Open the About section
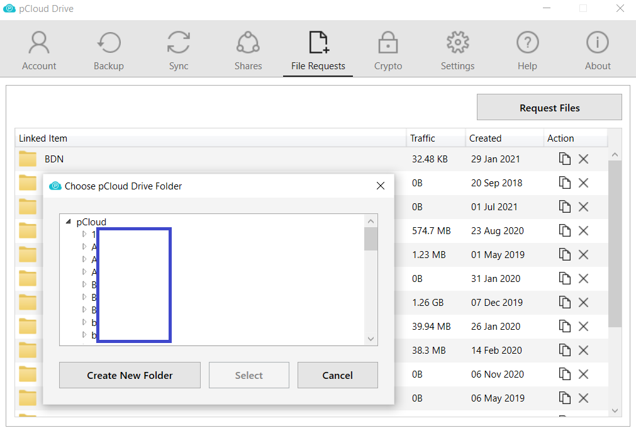 tap(598, 51)
